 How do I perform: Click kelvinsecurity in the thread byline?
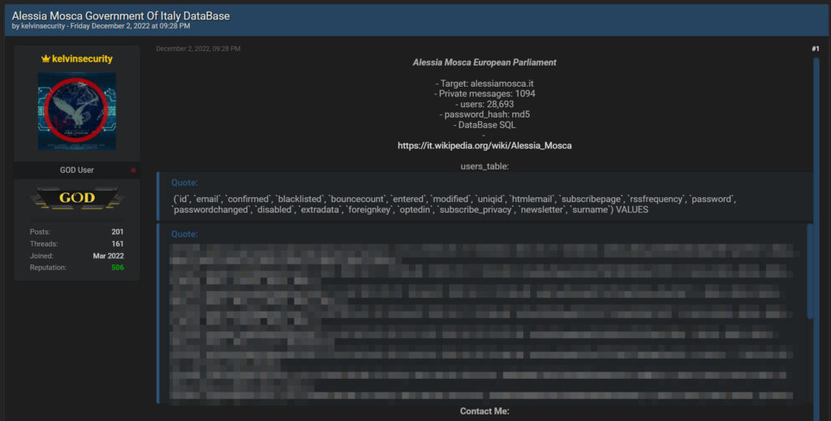43,26
